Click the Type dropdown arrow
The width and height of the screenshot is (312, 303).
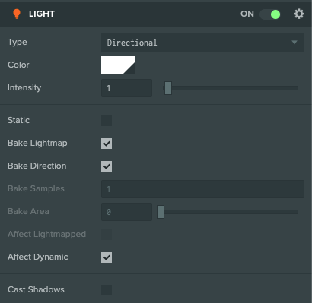point(294,43)
